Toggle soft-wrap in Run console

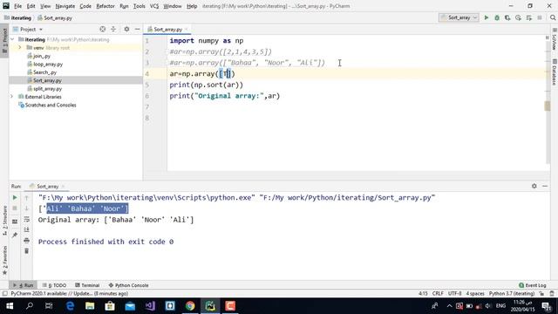27,219
